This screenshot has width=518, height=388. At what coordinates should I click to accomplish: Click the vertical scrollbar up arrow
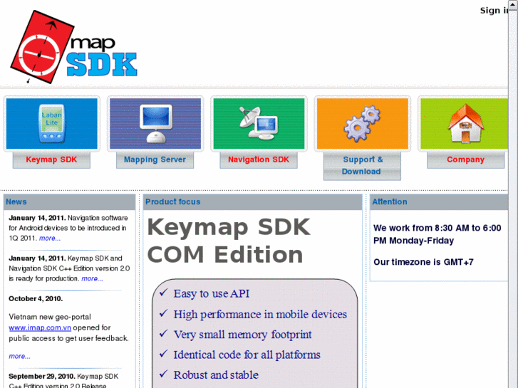pyautogui.click(x=513, y=4)
